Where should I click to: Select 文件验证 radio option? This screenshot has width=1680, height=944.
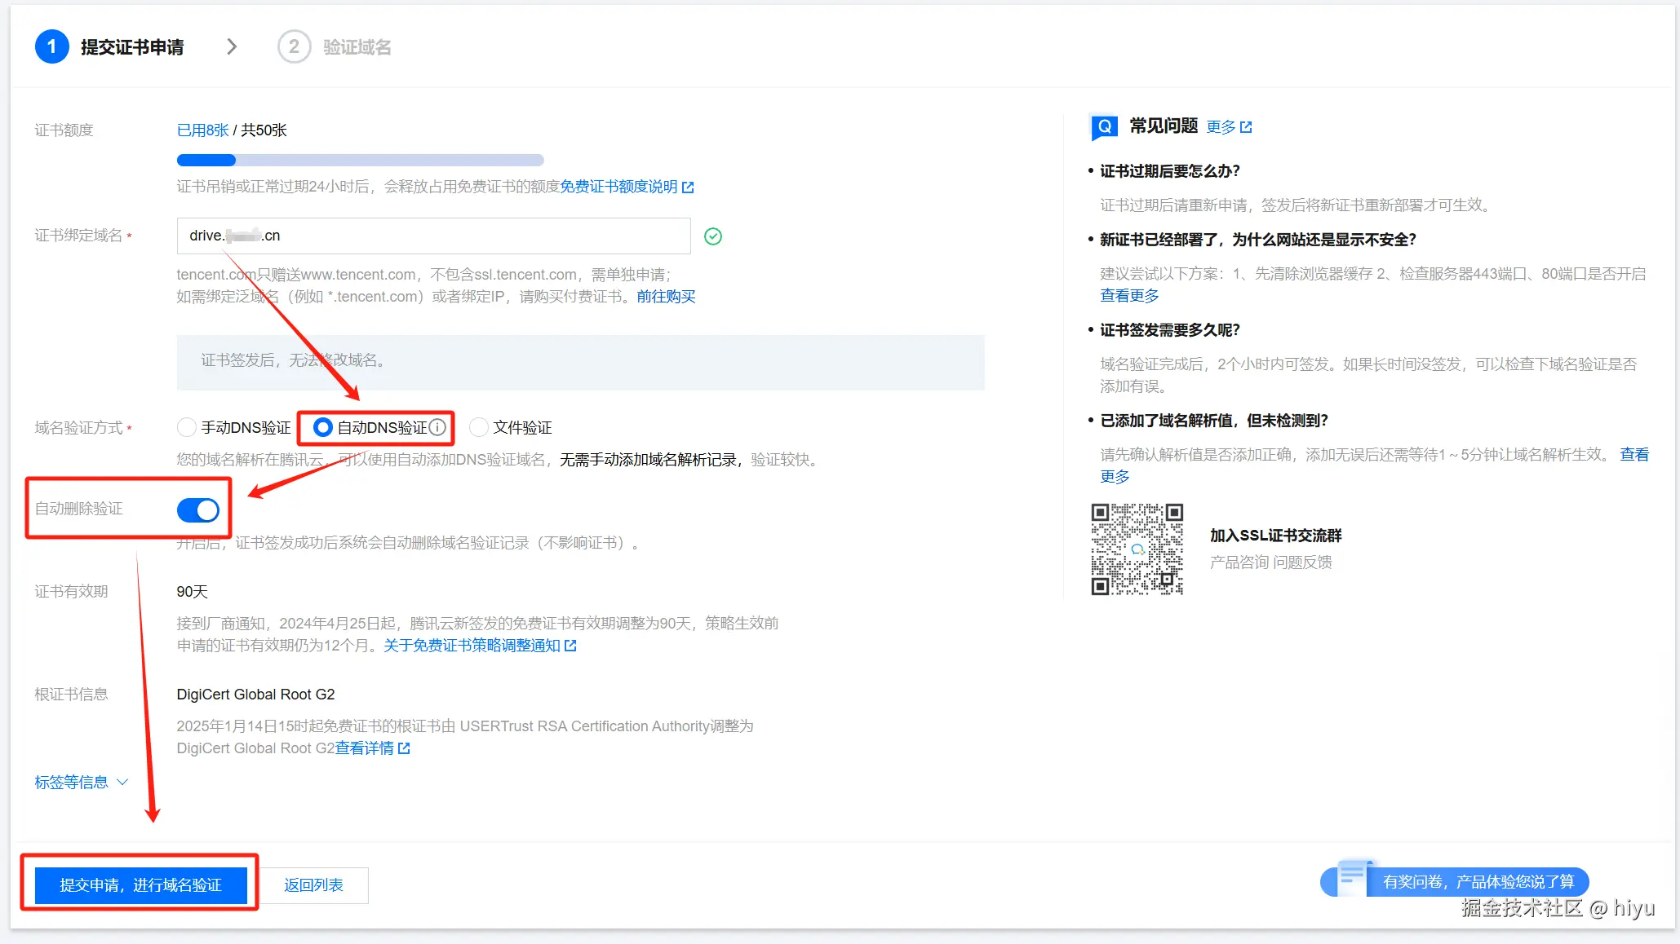click(479, 427)
